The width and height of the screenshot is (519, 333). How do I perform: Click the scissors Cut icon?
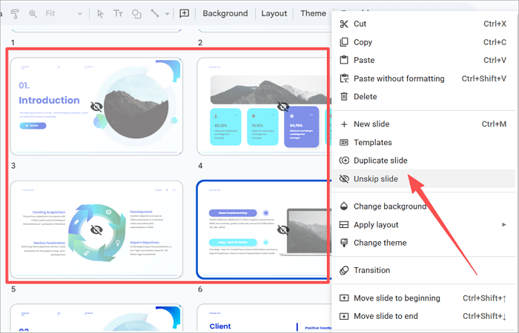344,24
